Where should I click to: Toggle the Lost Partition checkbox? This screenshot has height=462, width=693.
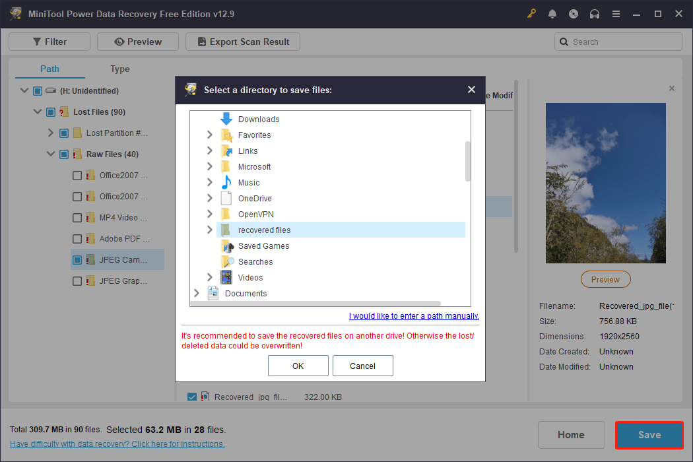point(64,133)
